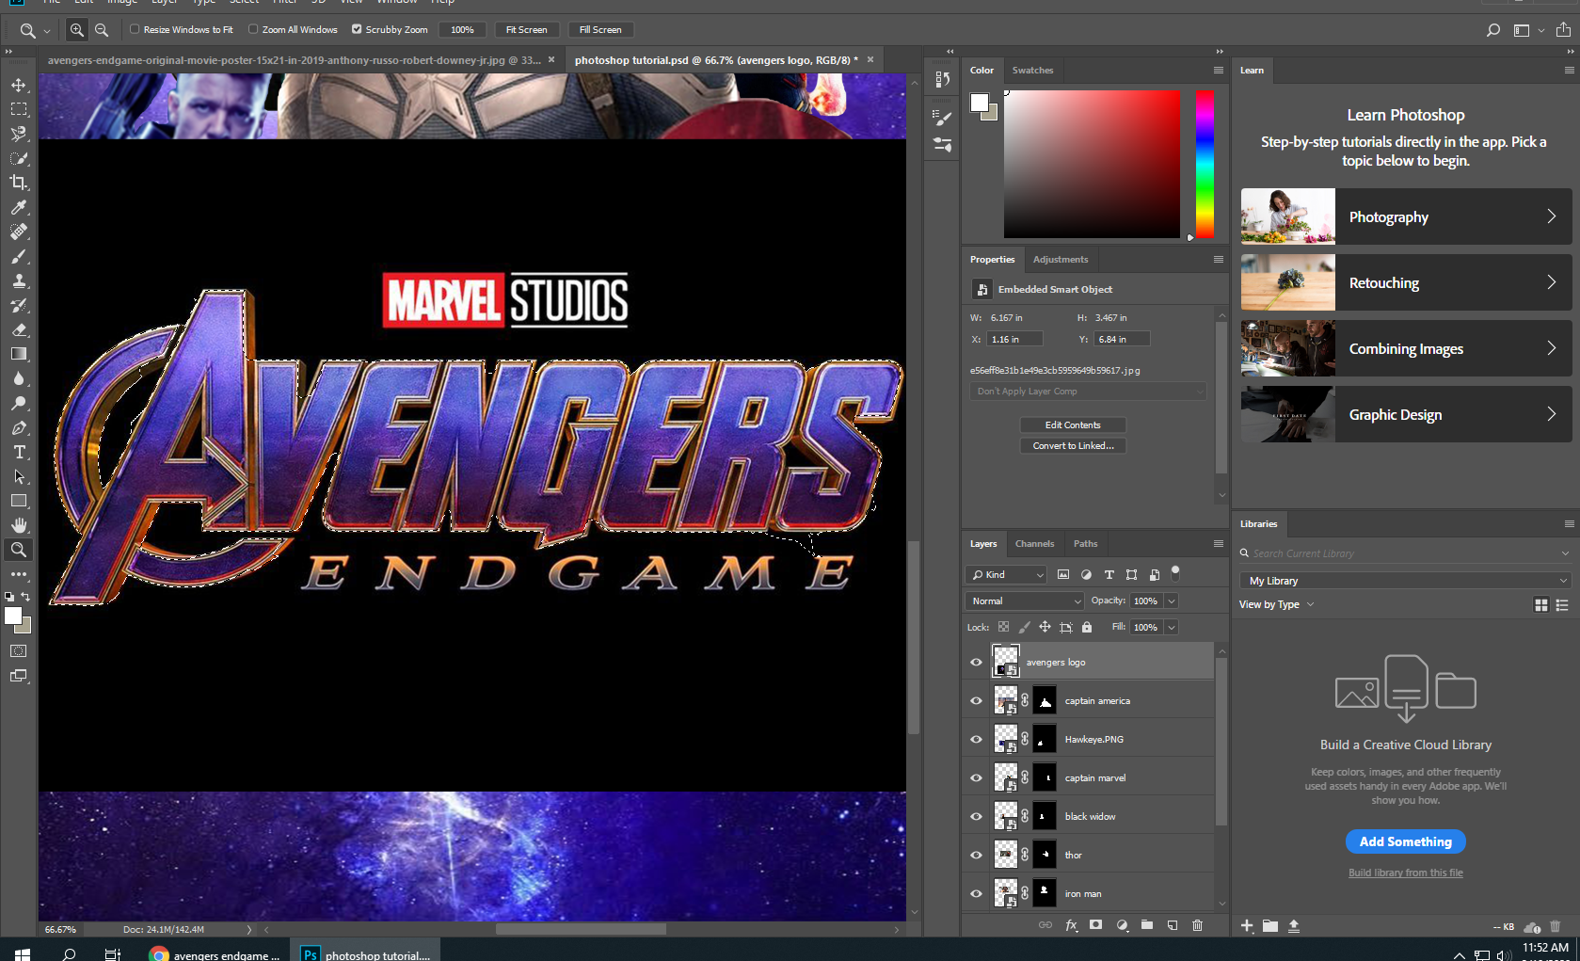1580x961 pixels.
Task: Create new adjustment layer icon
Action: pyautogui.click(x=1122, y=925)
